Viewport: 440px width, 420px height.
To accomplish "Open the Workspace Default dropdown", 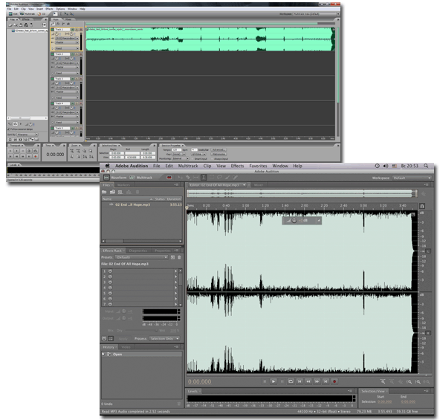I will point(412,178).
